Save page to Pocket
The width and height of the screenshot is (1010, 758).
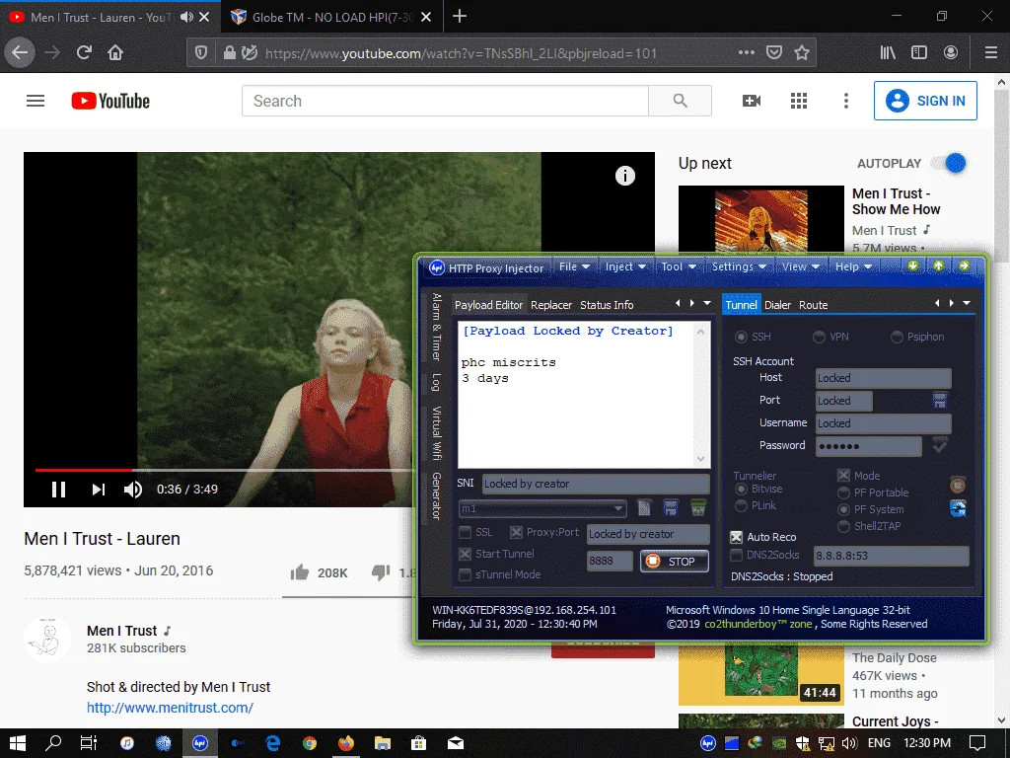click(773, 52)
